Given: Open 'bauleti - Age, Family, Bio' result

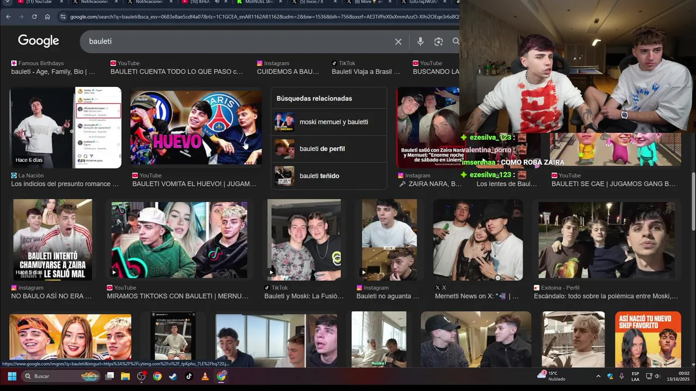Looking at the screenshot, I should [x=53, y=72].
